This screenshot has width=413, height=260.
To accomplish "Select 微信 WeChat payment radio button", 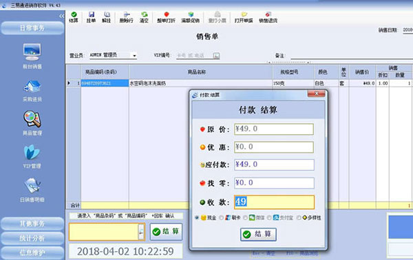I will point(245,217).
